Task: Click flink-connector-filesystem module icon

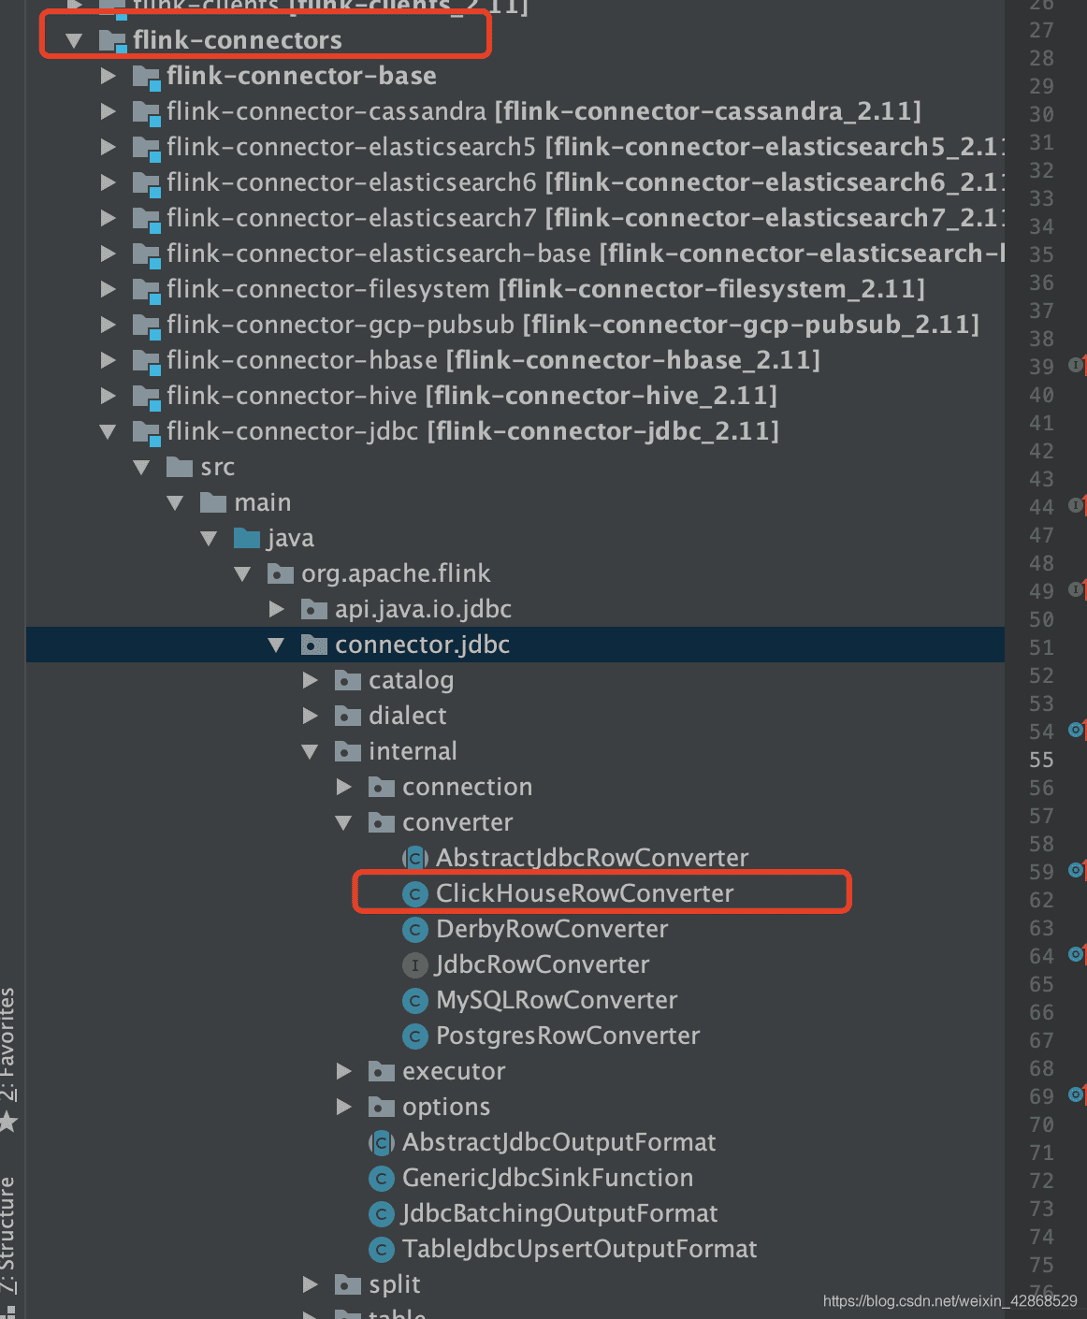Action: pyautogui.click(x=146, y=290)
